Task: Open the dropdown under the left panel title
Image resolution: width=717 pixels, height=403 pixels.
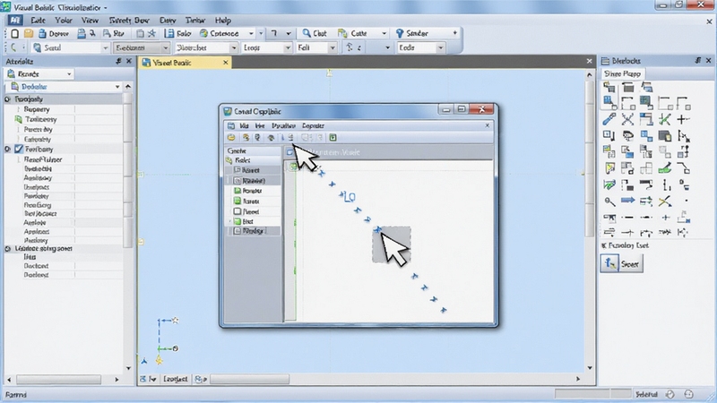Action: pos(39,73)
